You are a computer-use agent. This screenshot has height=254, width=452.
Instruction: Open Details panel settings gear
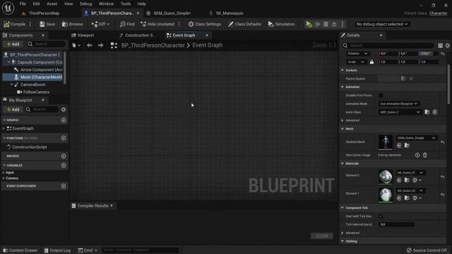pyautogui.click(x=447, y=45)
